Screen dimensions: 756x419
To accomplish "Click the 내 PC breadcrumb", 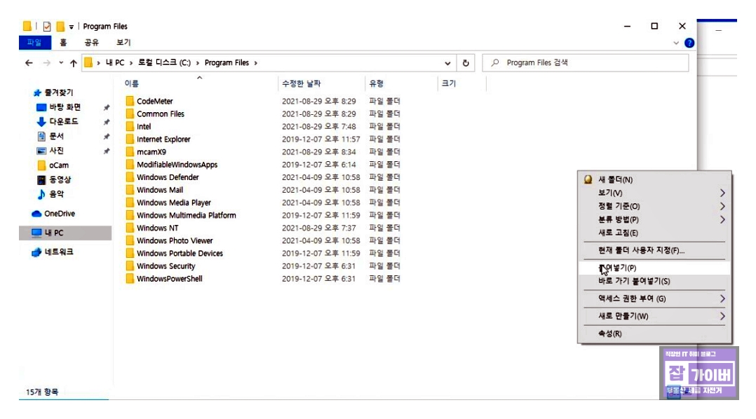I will pyautogui.click(x=115, y=62).
